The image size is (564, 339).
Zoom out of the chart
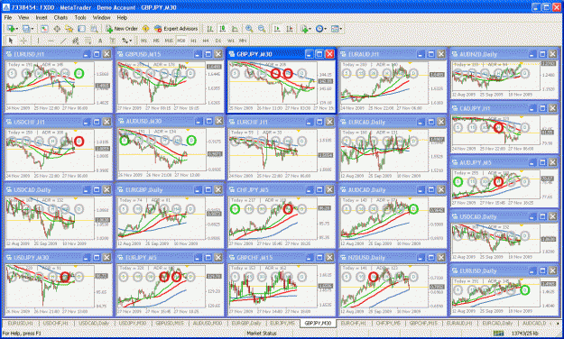[262, 29]
